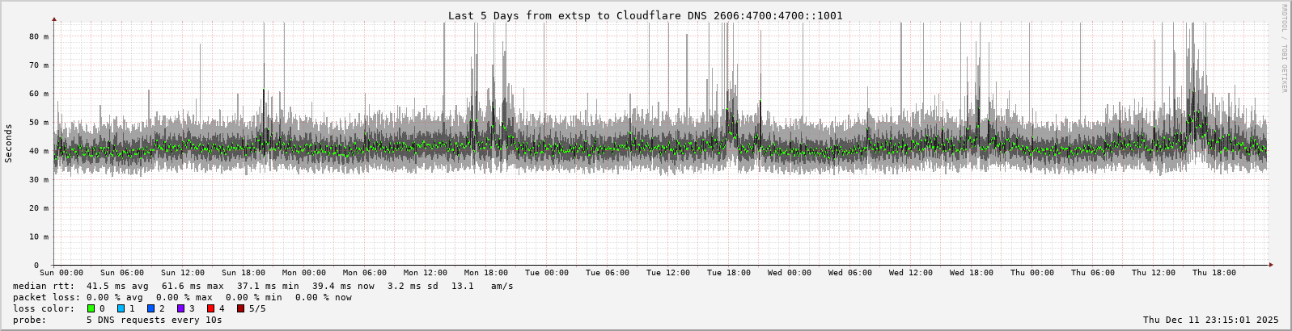1292x331 pixels.
Task: Click the red loss color 4 swatch
Action: pyautogui.click(x=210, y=308)
